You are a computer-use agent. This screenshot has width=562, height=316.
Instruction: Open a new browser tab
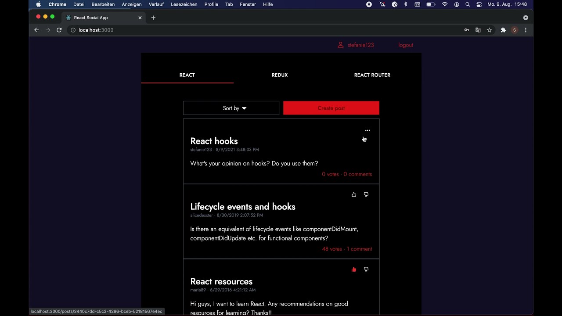153,18
